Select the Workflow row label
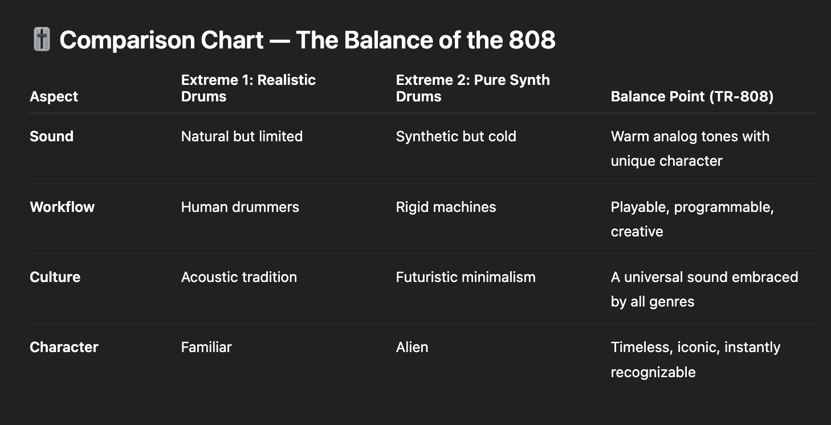831x425 pixels. point(62,207)
